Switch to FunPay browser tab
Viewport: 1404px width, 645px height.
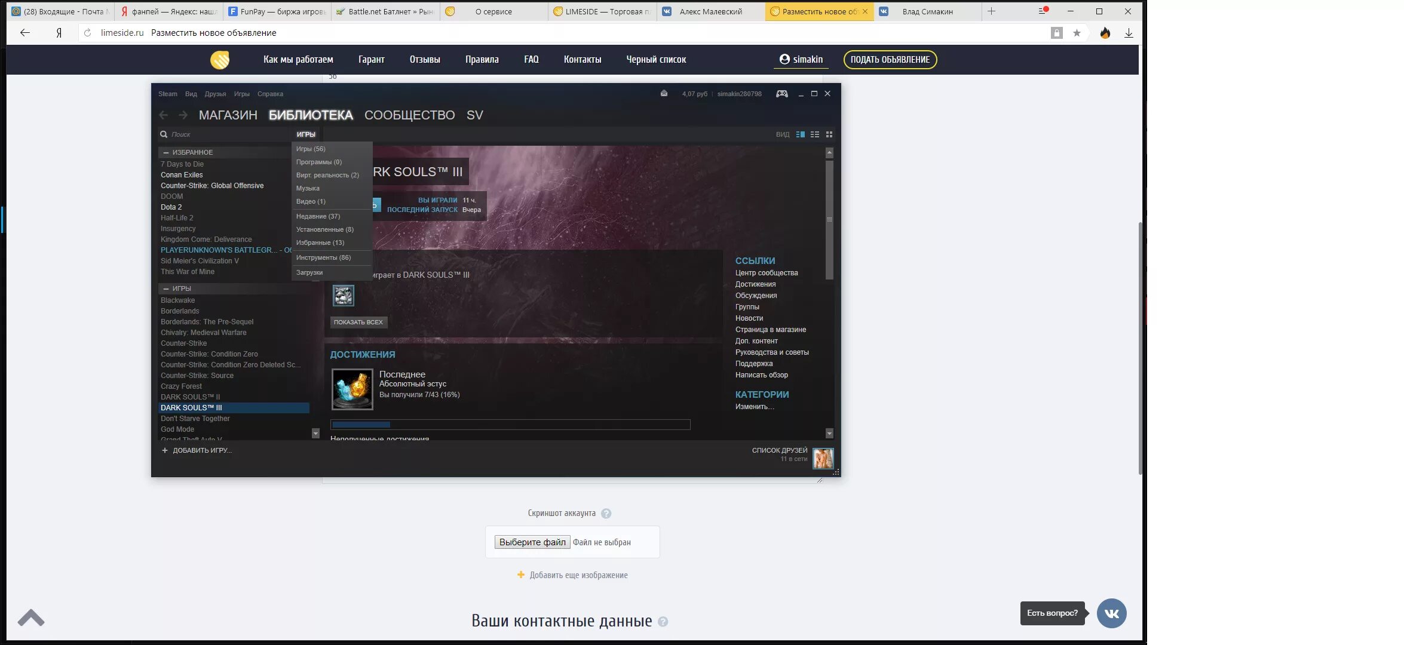[x=277, y=11]
